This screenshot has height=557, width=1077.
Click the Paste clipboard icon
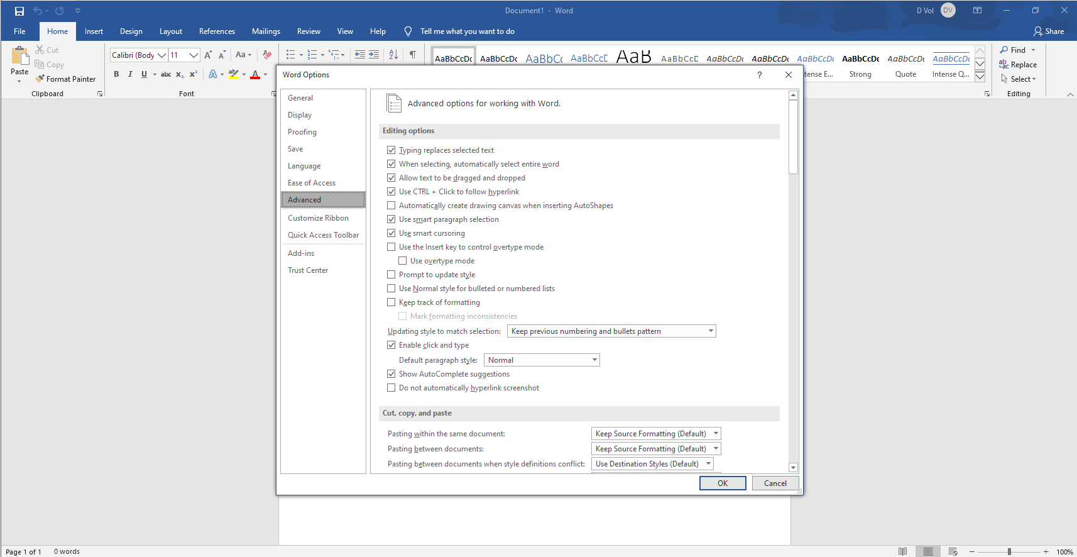tap(19, 57)
